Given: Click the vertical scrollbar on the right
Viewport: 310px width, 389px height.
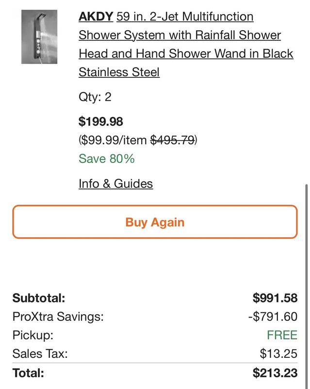Looking at the screenshot, I should click(x=306, y=285).
